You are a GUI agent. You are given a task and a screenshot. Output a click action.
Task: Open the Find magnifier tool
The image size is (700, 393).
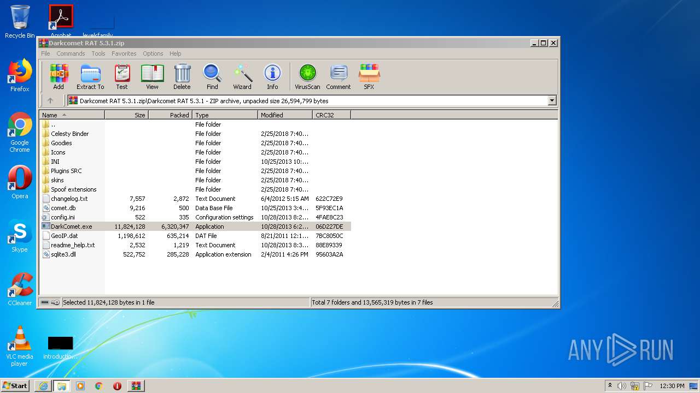pos(212,77)
